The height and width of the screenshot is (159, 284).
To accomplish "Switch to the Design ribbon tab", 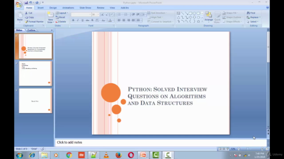I will [53, 8].
